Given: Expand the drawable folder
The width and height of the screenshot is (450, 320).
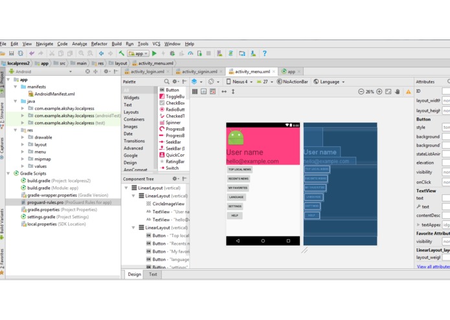Looking at the screenshot, I should (23, 137).
